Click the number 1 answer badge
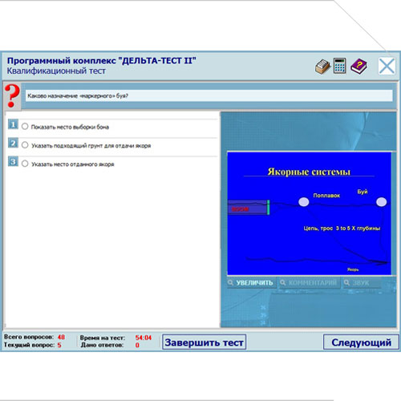This screenshot has height=401, width=401. [x=13, y=124]
